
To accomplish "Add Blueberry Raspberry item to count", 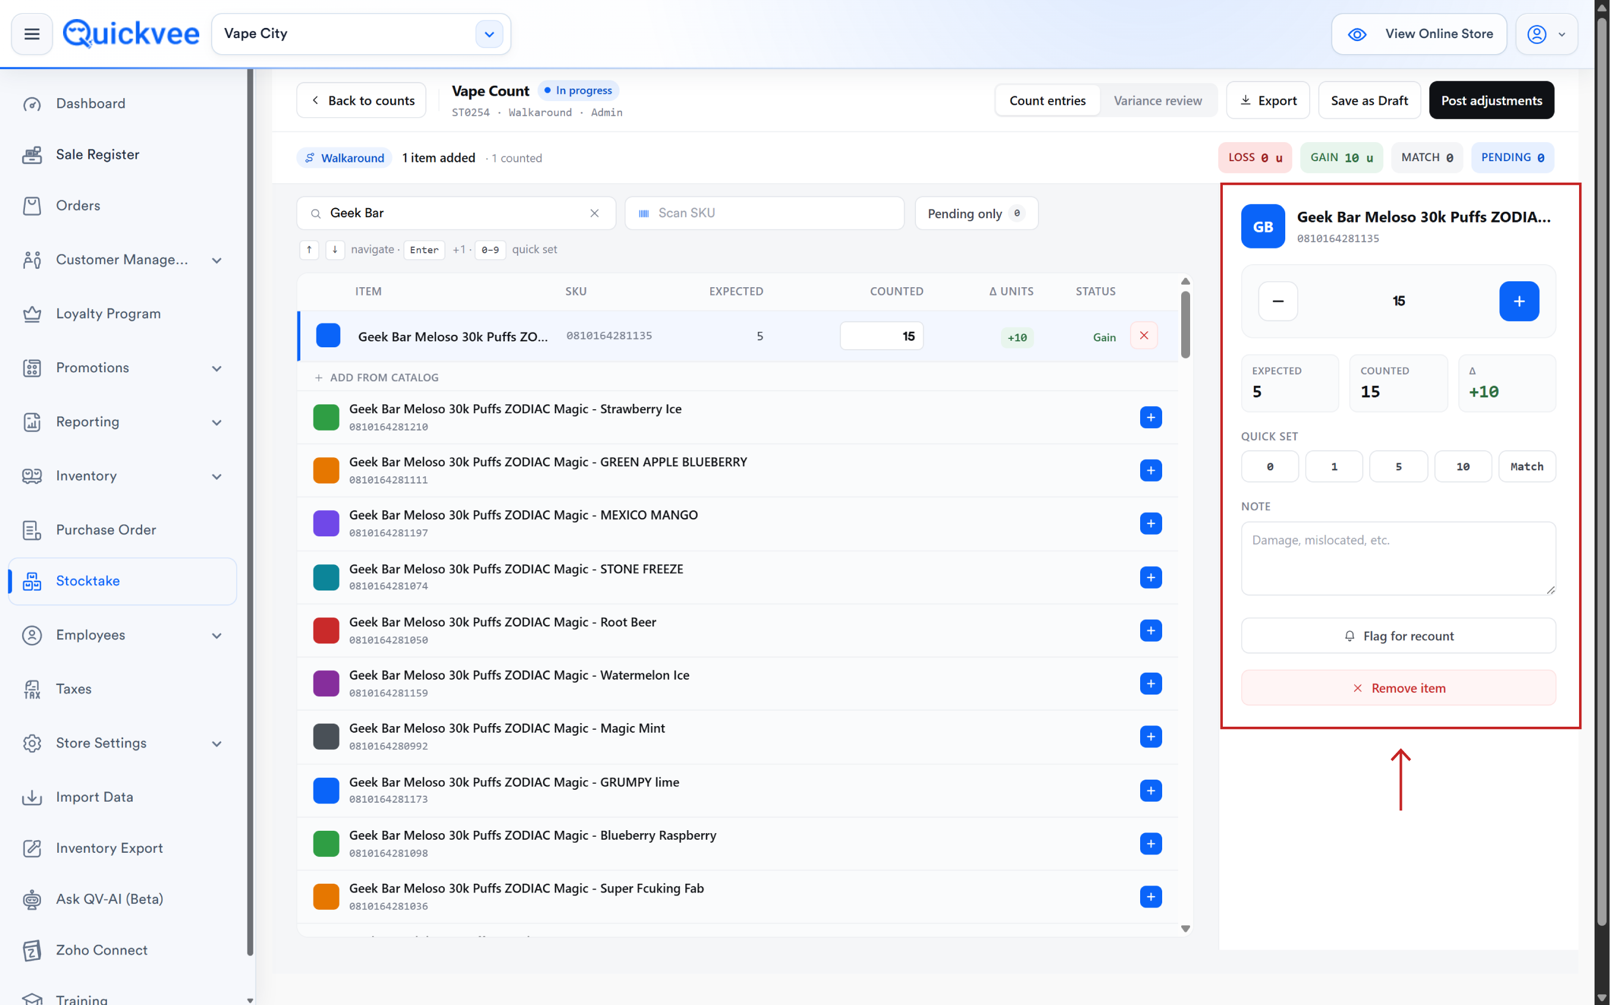I will [x=1151, y=844].
